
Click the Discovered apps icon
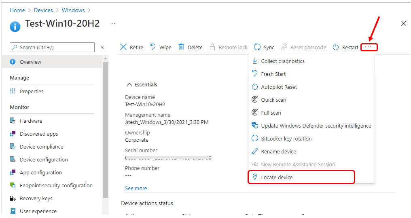(13, 134)
